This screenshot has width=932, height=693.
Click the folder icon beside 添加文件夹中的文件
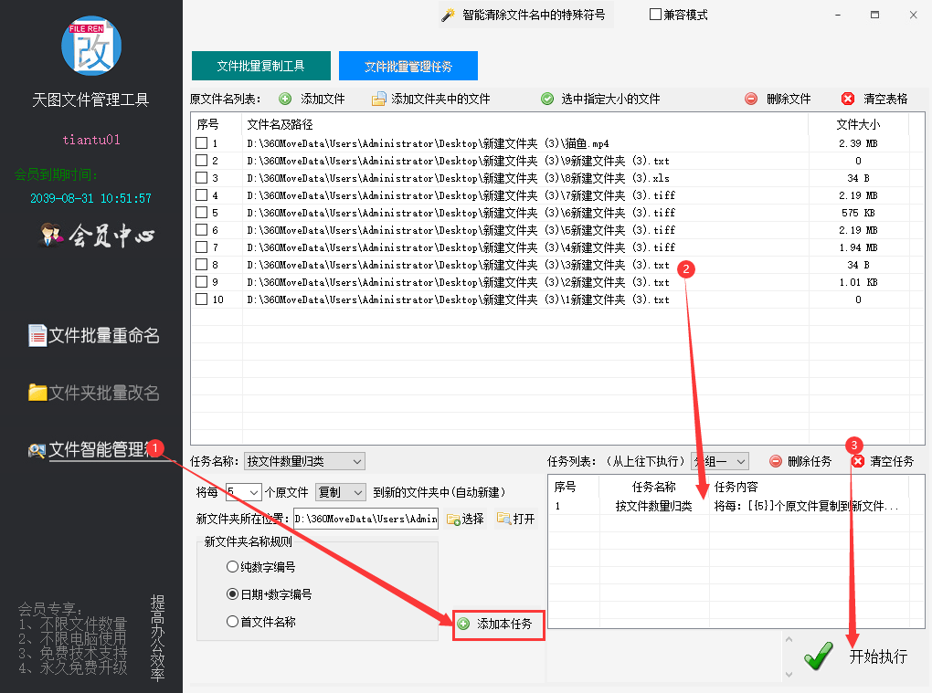pyautogui.click(x=378, y=99)
